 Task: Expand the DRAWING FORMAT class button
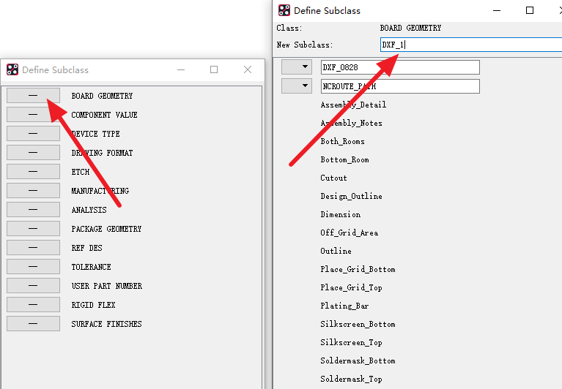[x=33, y=152]
